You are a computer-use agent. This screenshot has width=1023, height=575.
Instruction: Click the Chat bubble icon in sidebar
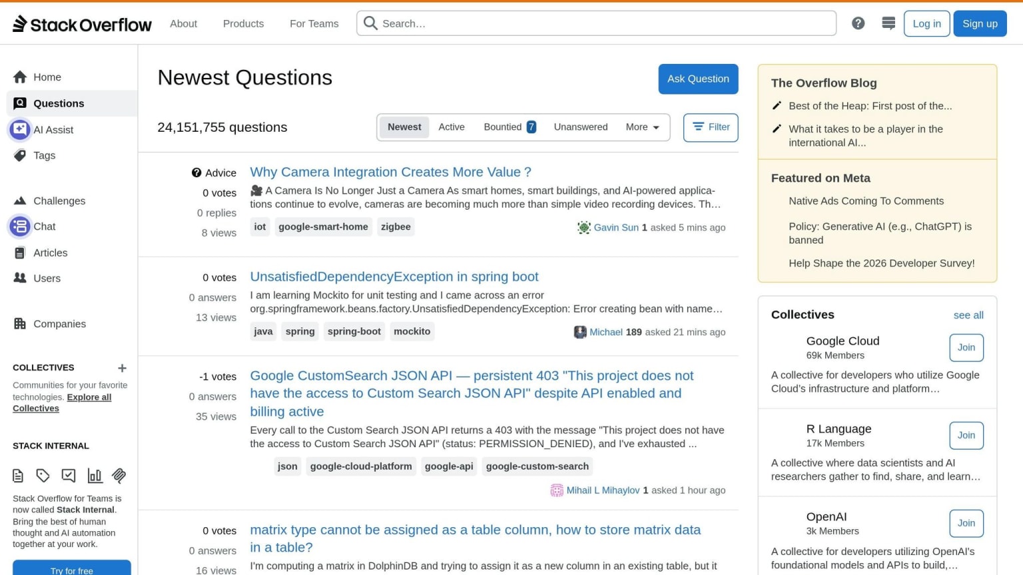pyautogui.click(x=20, y=226)
